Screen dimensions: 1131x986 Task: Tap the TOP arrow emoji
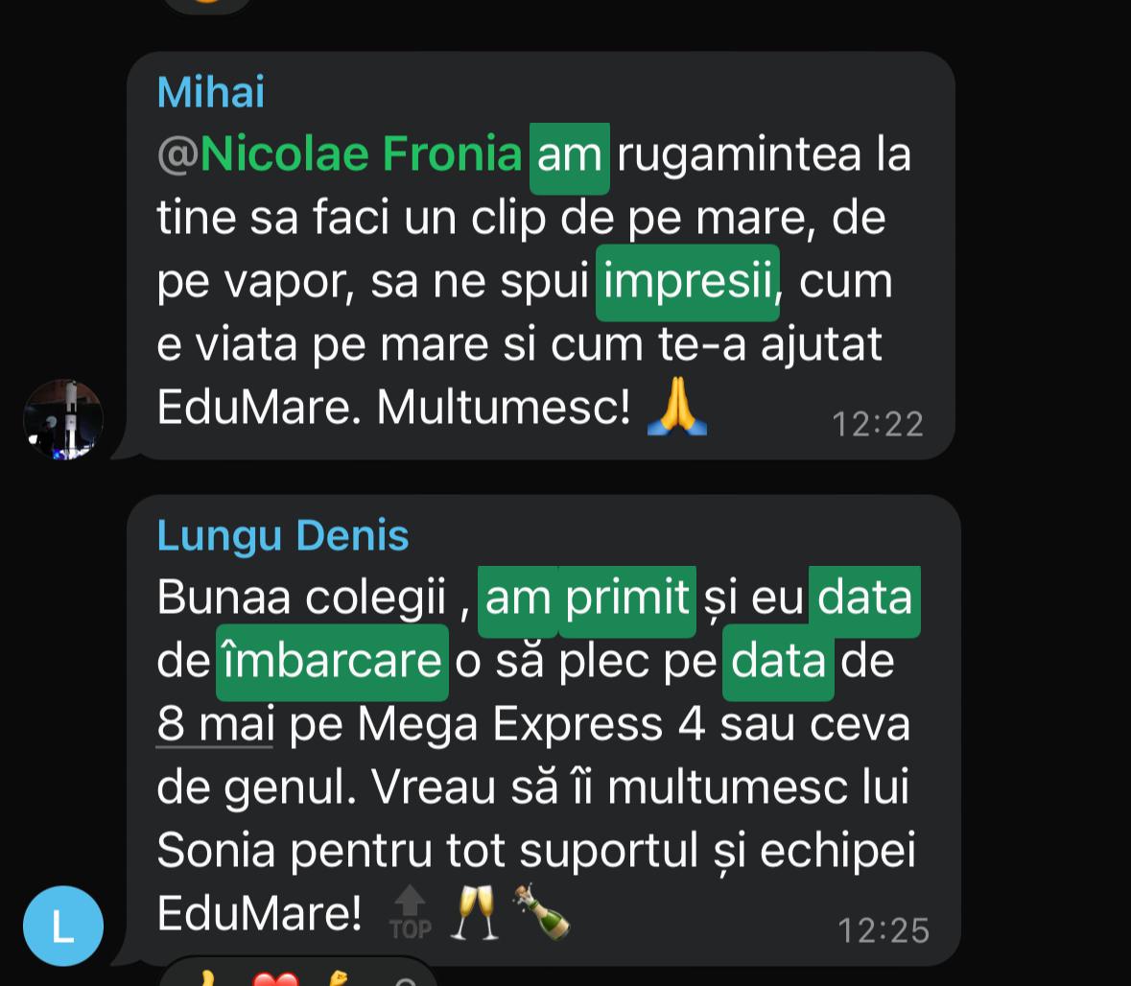(x=411, y=912)
